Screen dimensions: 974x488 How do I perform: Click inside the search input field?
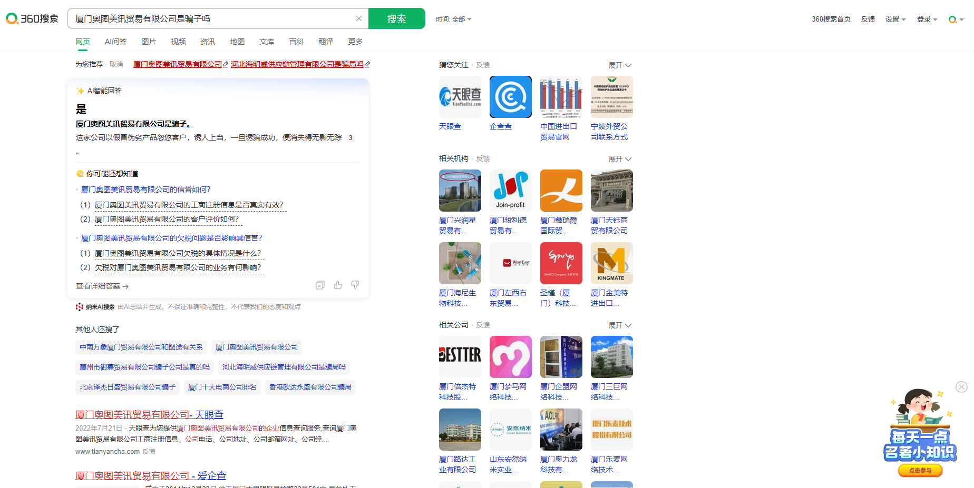(211, 18)
